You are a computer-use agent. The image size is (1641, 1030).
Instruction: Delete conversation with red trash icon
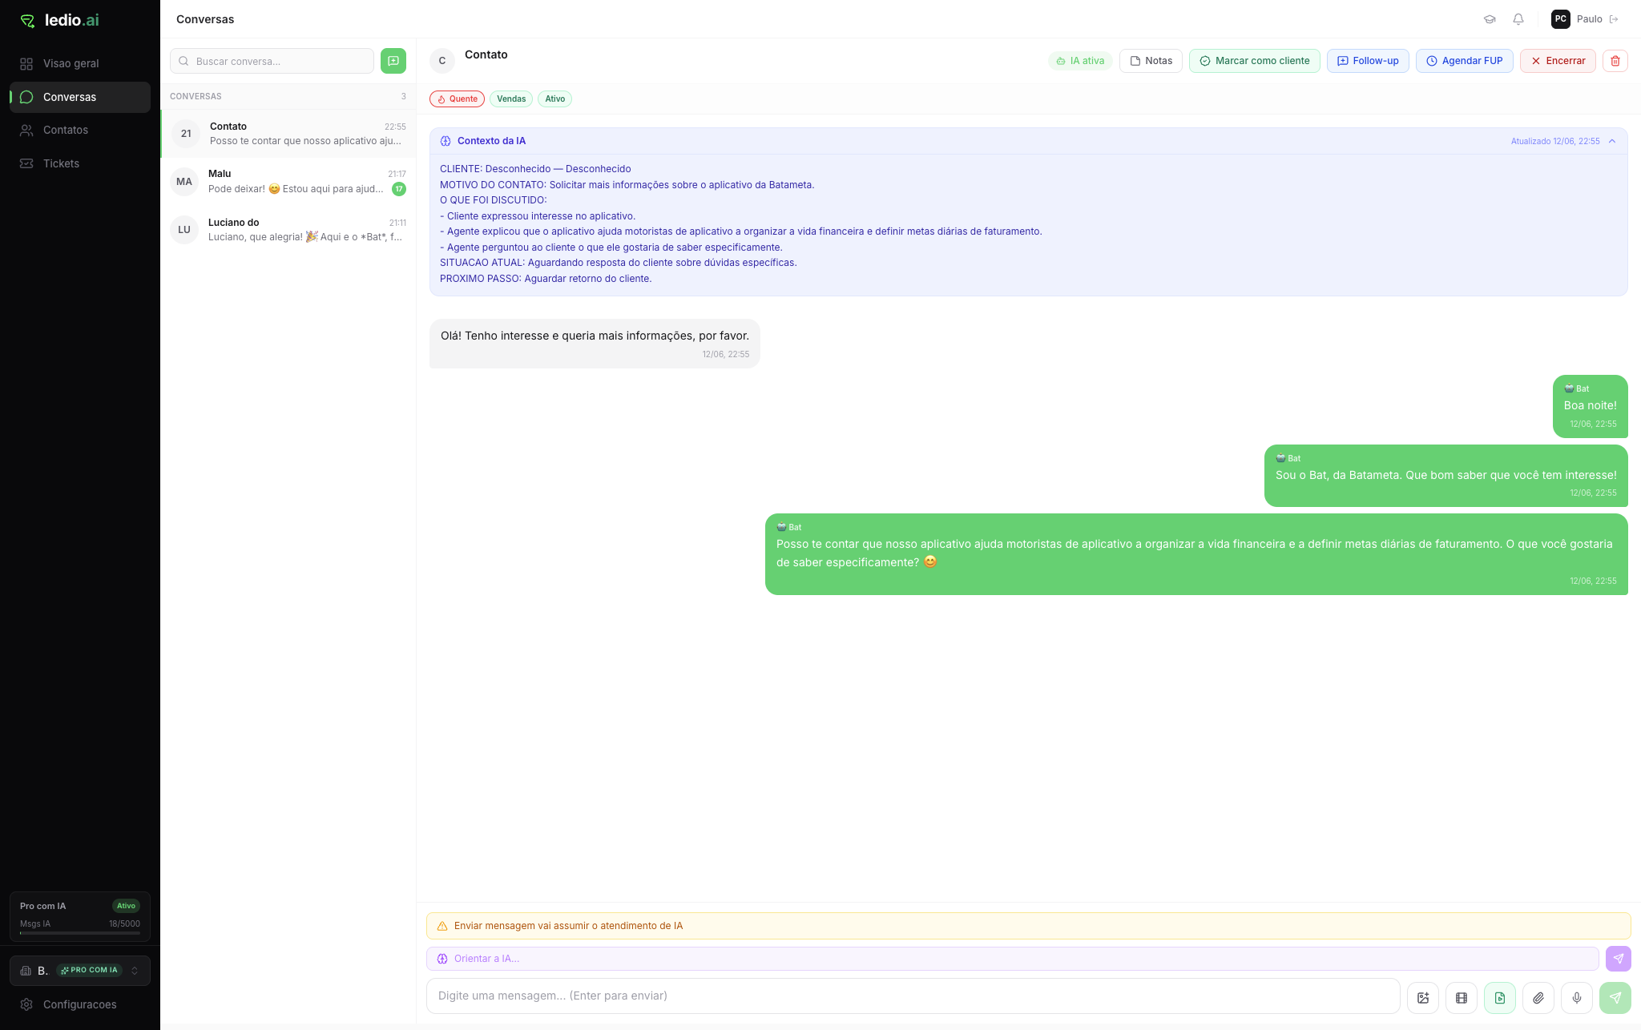click(x=1615, y=61)
